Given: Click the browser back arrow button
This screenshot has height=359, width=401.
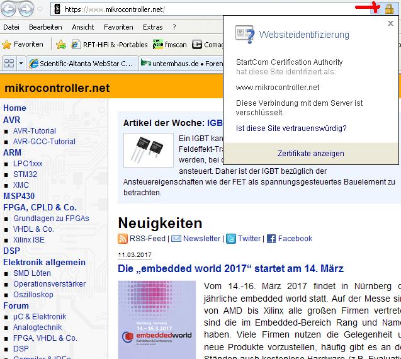Looking at the screenshot, I should tap(9, 9).
